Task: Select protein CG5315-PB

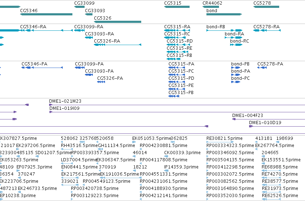Action: (x=174, y=97)
